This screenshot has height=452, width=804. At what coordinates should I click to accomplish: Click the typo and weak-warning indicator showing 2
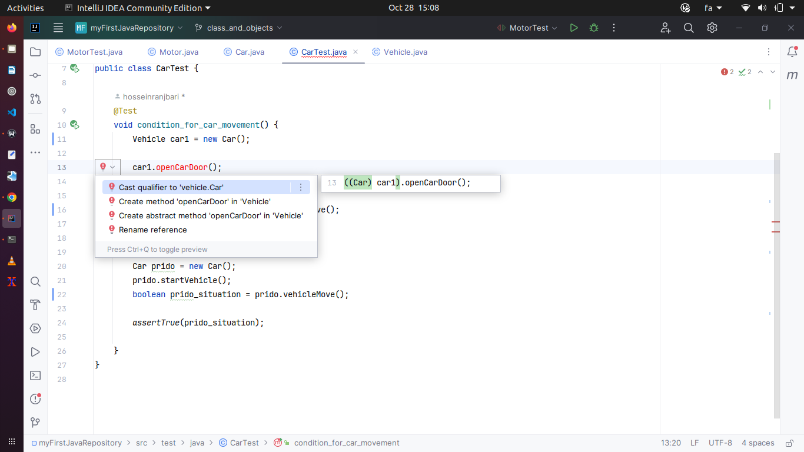(x=745, y=72)
